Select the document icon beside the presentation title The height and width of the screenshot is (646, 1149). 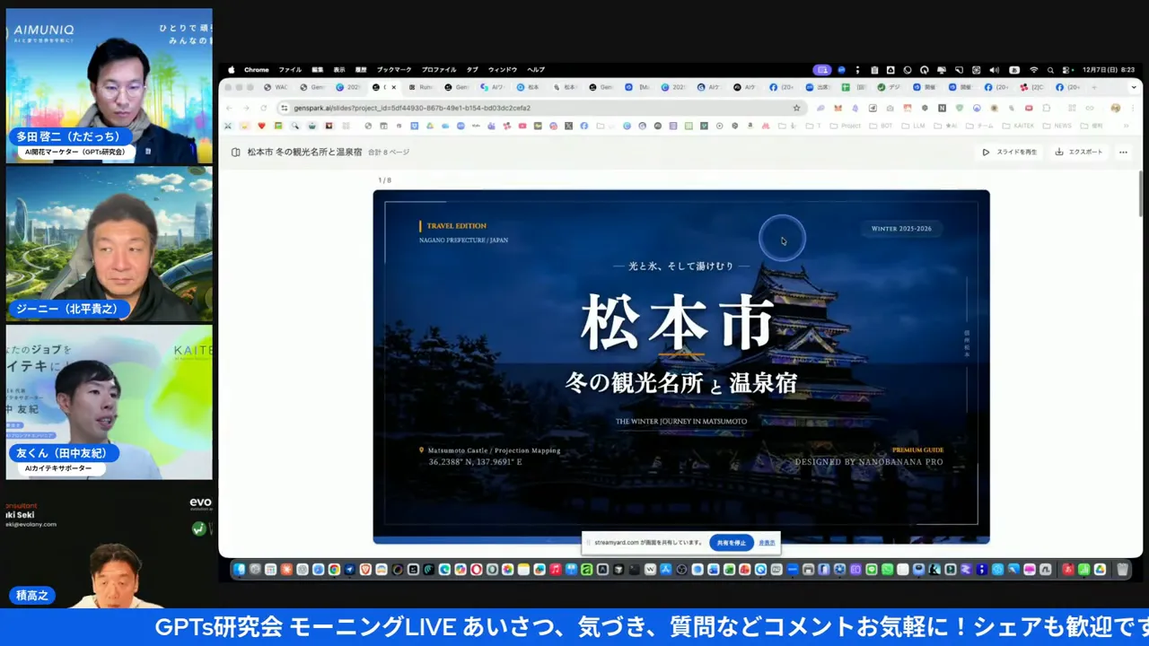tap(235, 152)
